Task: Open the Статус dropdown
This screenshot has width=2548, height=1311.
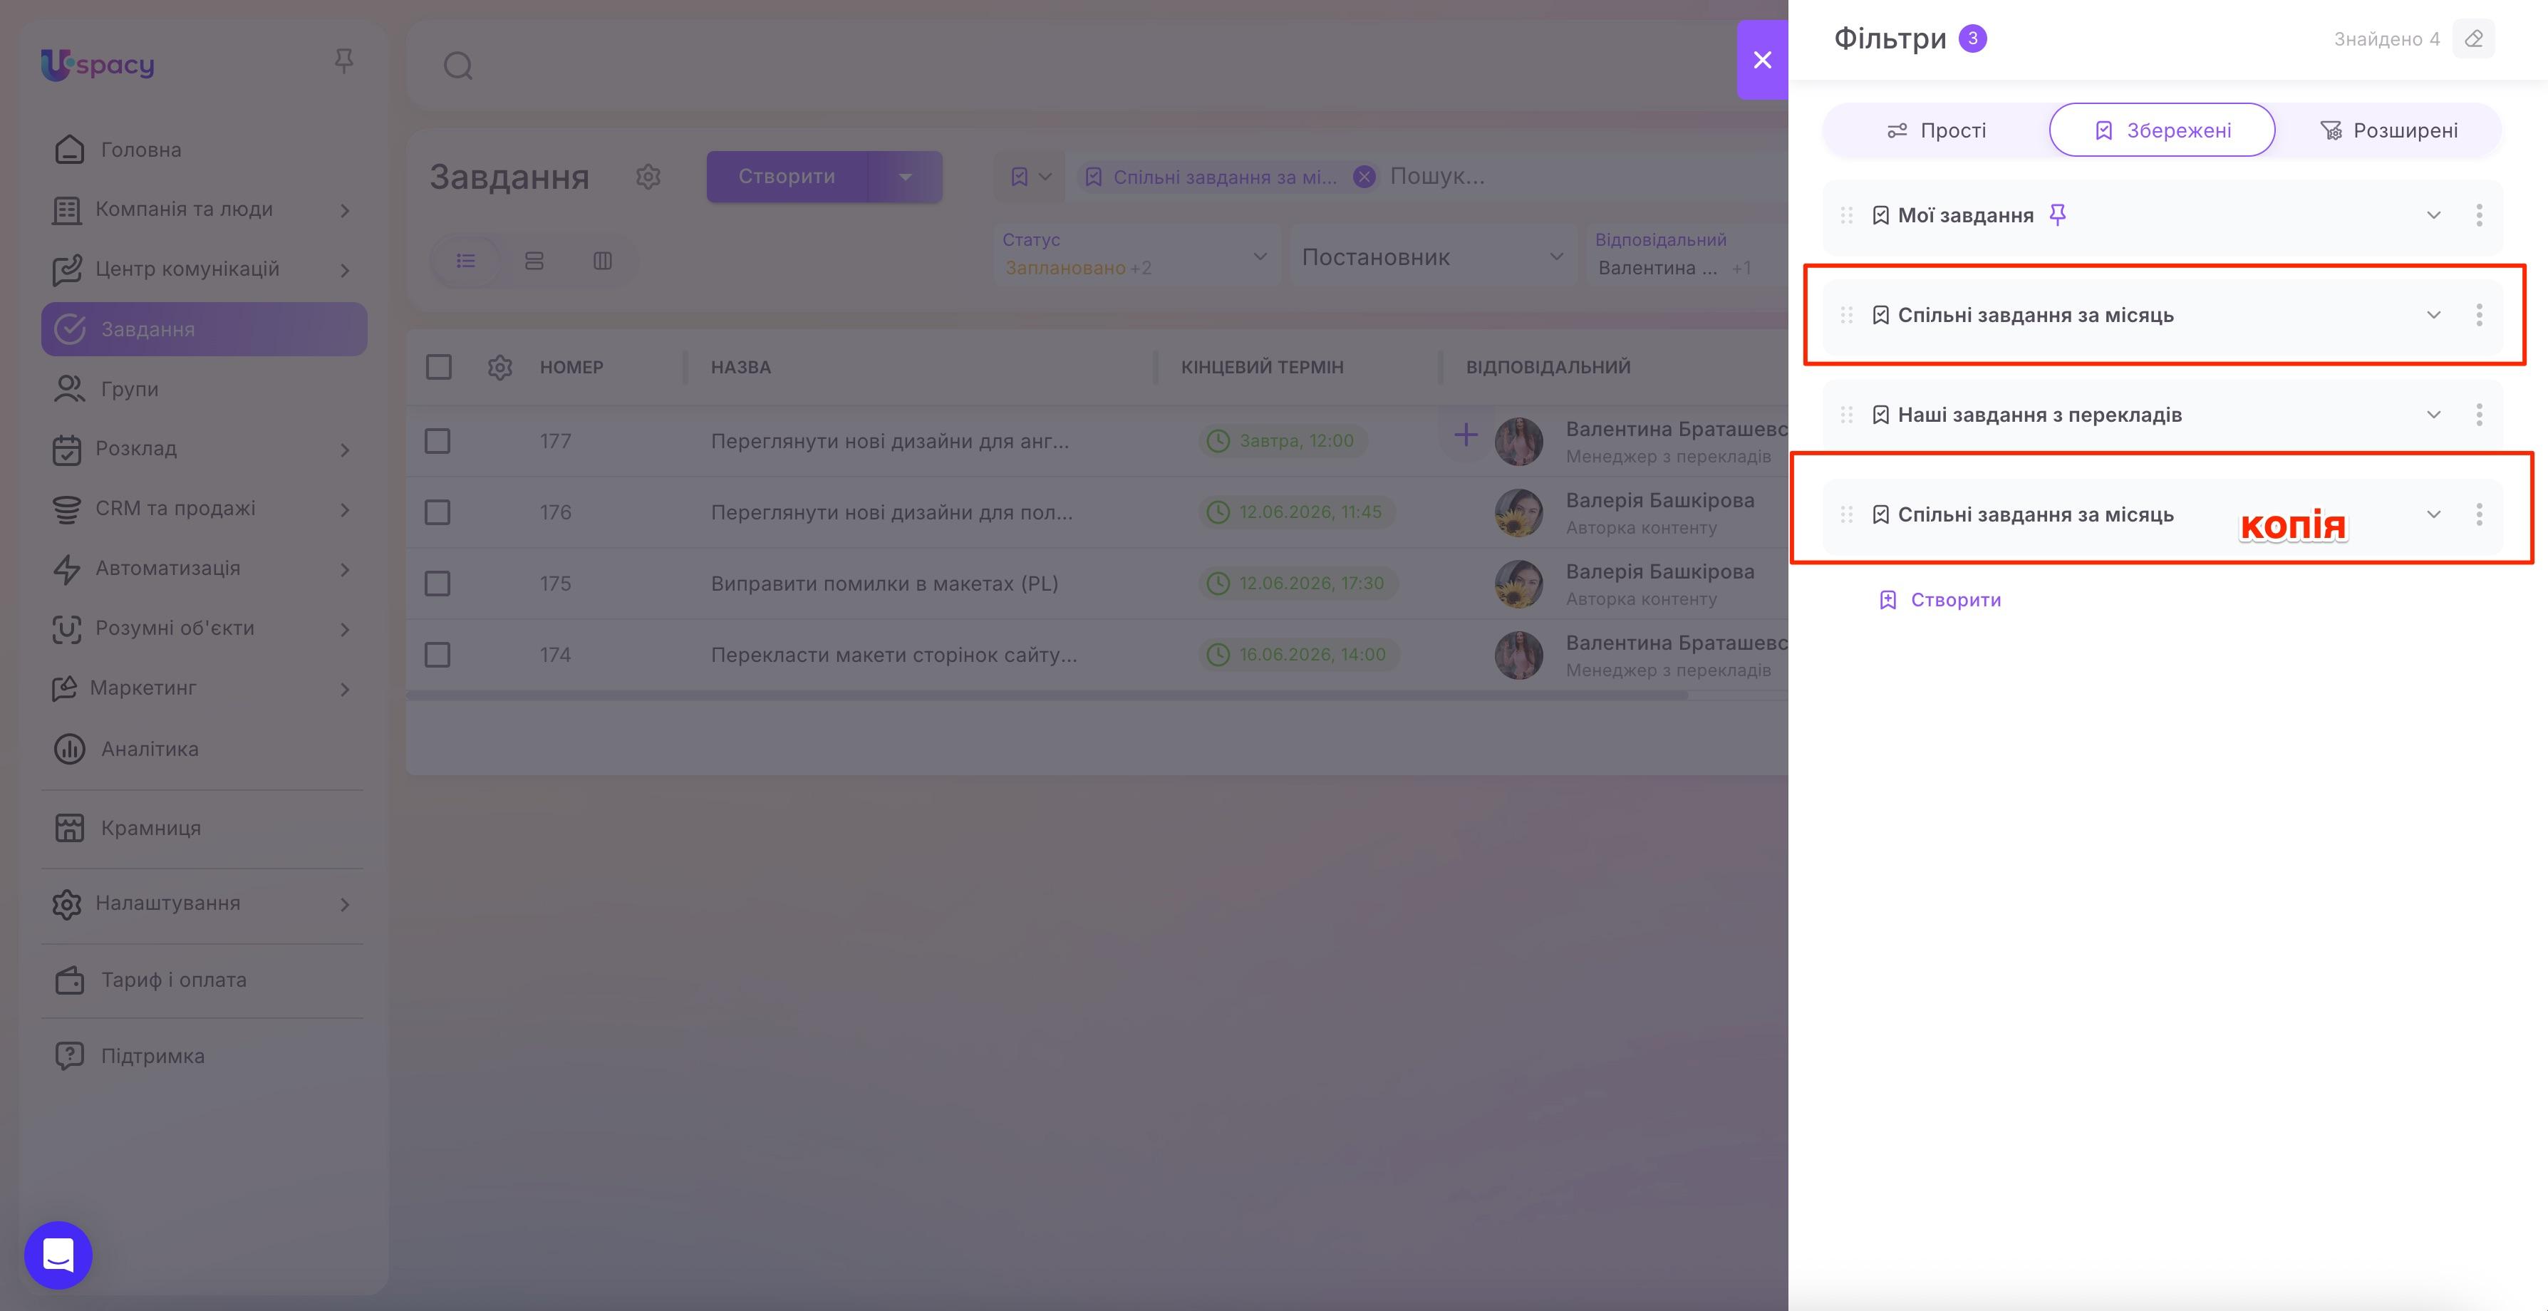Action: pyautogui.click(x=1136, y=255)
